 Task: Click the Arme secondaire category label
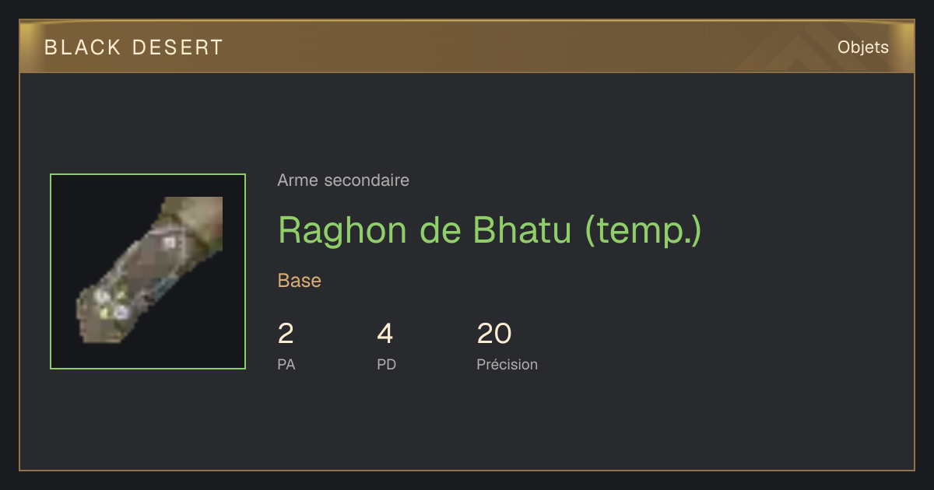click(x=343, y=180)
